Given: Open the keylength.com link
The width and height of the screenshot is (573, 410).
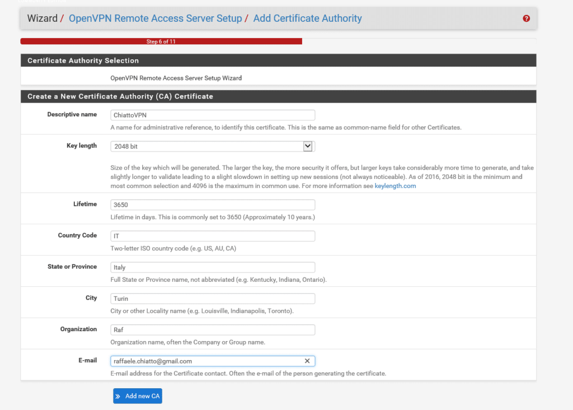Looking at the screenshot, I should [395, 186].
